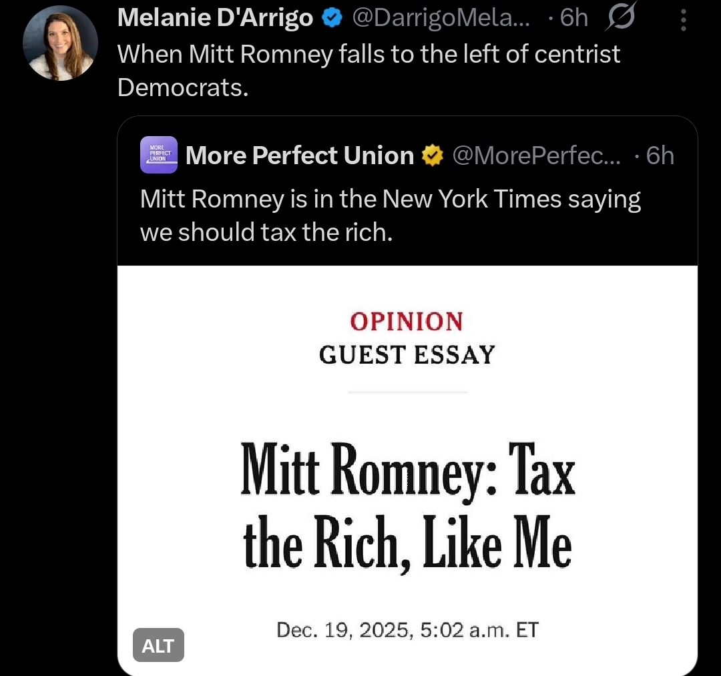This screenshot has width=721, height=676.
Task: Open the @DarrigoMela... handle link
Action: click(441, 19)
